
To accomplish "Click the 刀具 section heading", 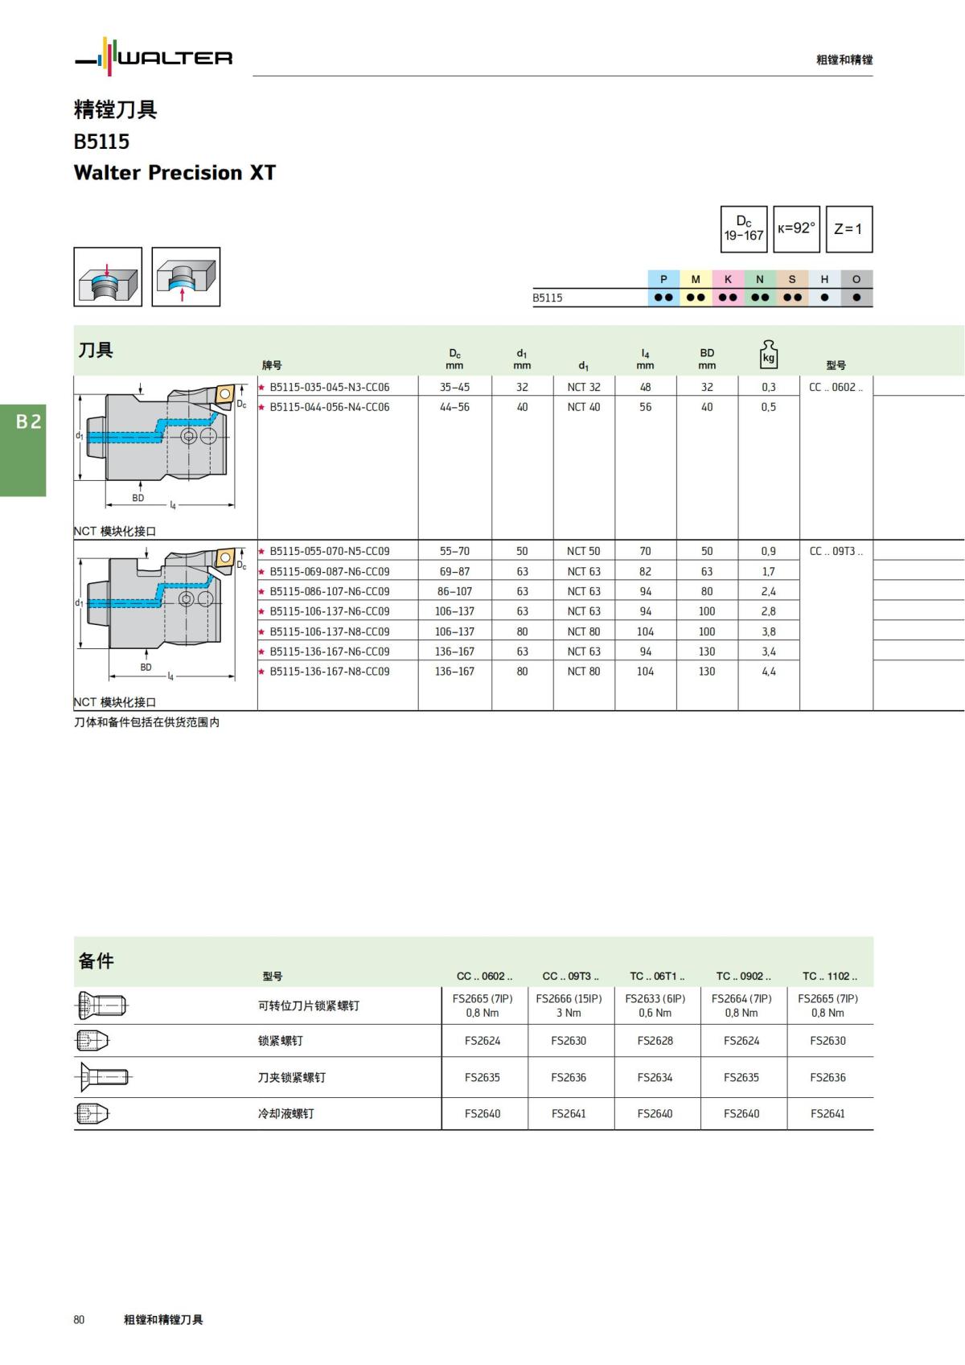I will pos(96,350).
